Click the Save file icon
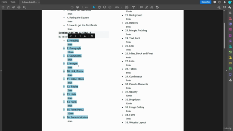Screen dimensions: 233x131 point(3,7)
